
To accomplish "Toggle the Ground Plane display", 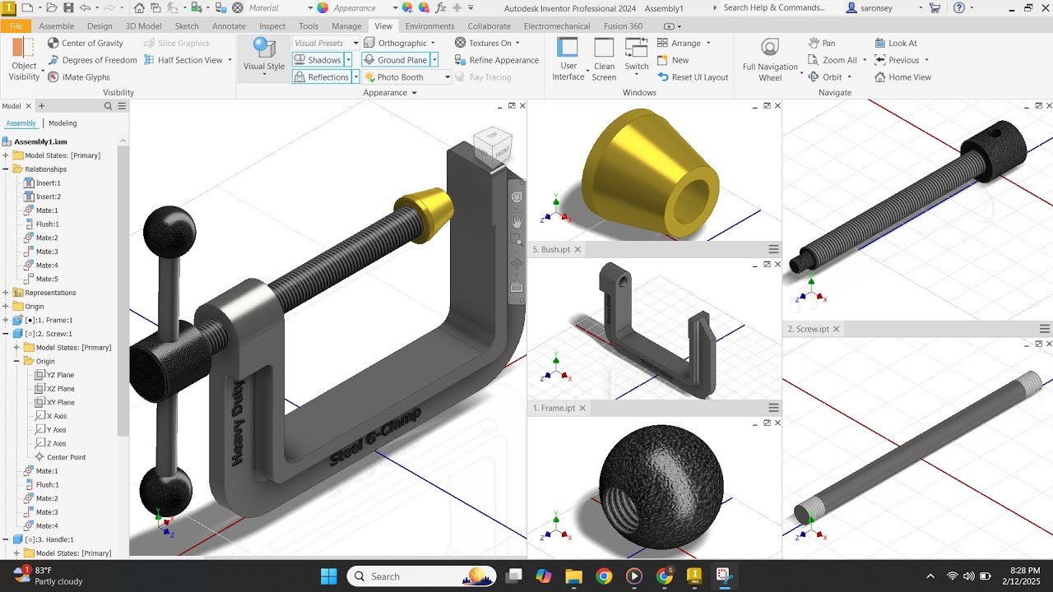I will pyautogui.click(x=396, y=60).
